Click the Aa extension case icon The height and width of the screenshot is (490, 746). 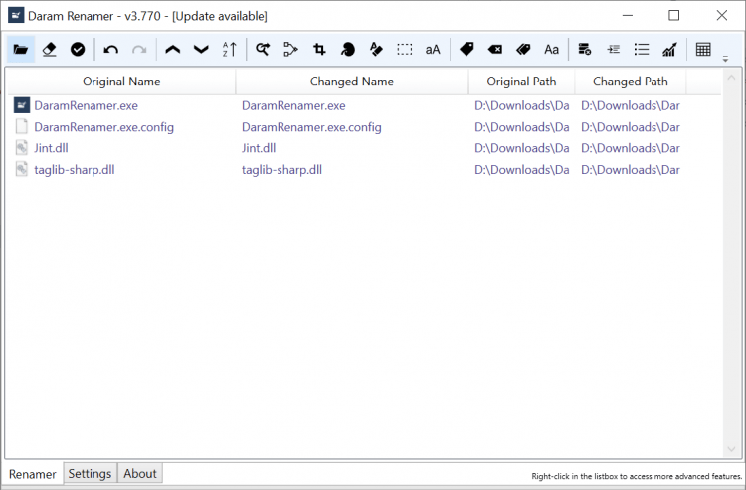coord(551,50)
